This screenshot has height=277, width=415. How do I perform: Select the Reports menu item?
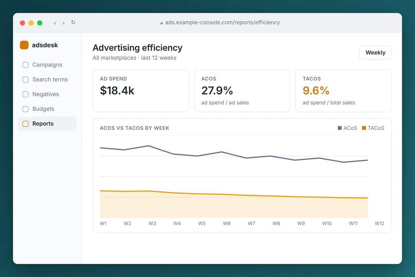pyautogui.click(x=47, y=124)
